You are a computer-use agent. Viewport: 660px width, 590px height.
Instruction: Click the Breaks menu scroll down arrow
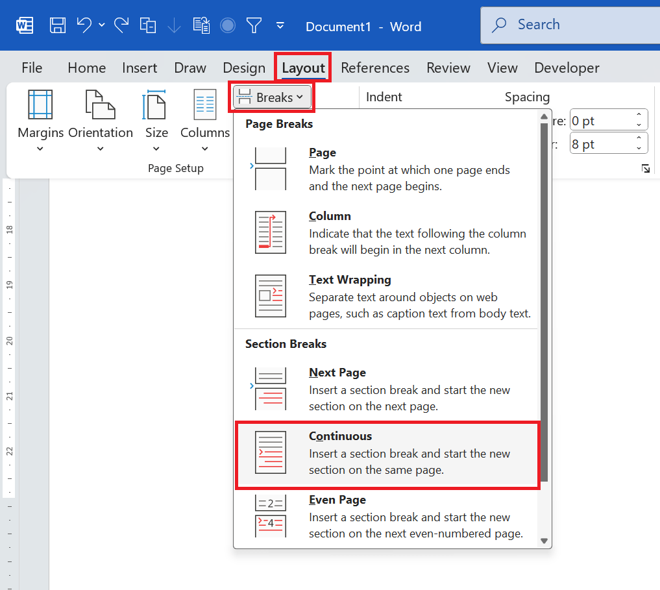544,541
